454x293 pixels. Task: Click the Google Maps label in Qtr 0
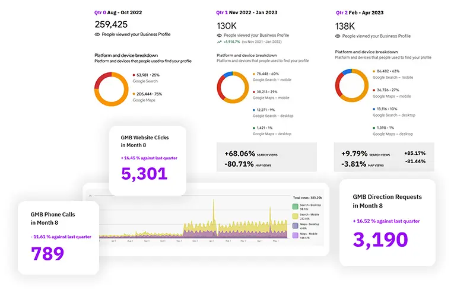coord(144,100)
